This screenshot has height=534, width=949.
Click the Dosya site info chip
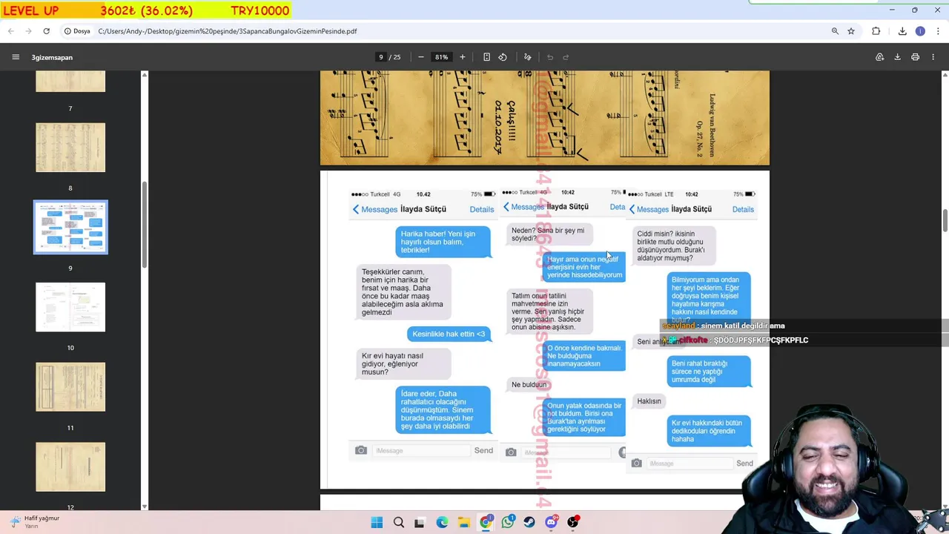(77, 31)
